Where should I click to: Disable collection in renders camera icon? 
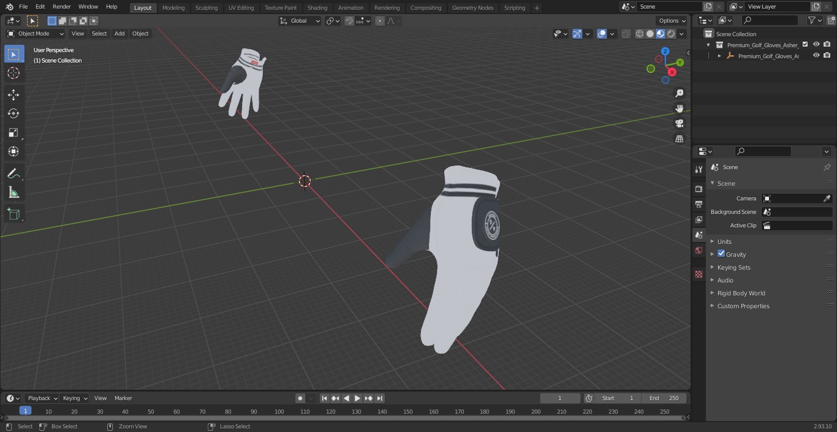827,44
